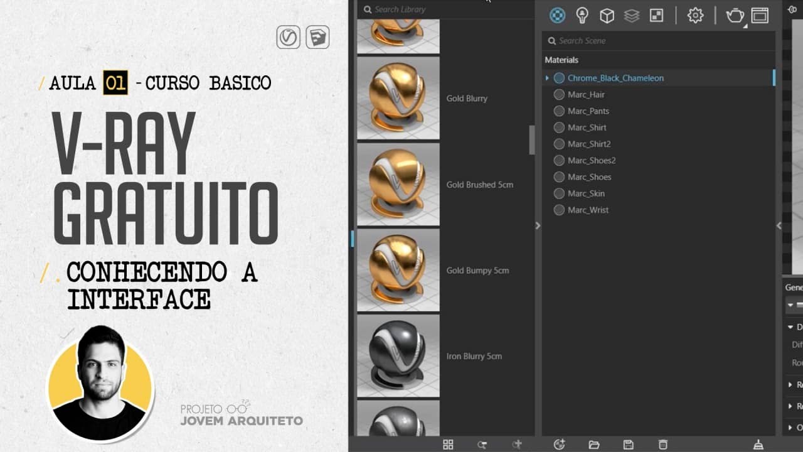
Task: Click in the Search Scene field
Action: (x=659, y=41)
